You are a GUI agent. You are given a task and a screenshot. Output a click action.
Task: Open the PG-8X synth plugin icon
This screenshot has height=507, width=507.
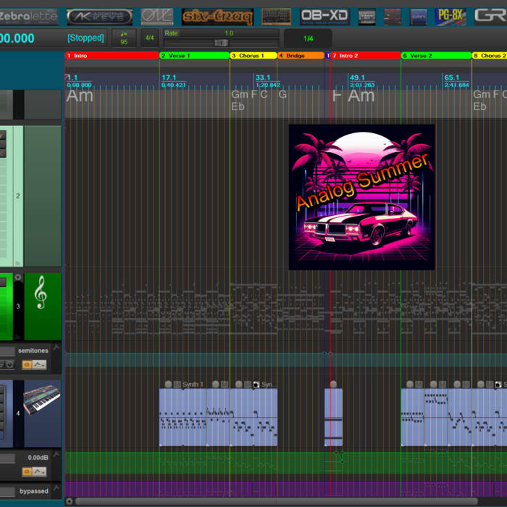pyautogui.click(x=450, y=16)
